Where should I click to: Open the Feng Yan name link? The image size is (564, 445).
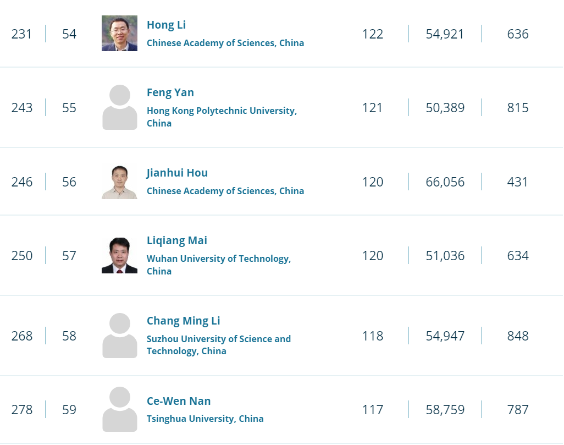170,92
